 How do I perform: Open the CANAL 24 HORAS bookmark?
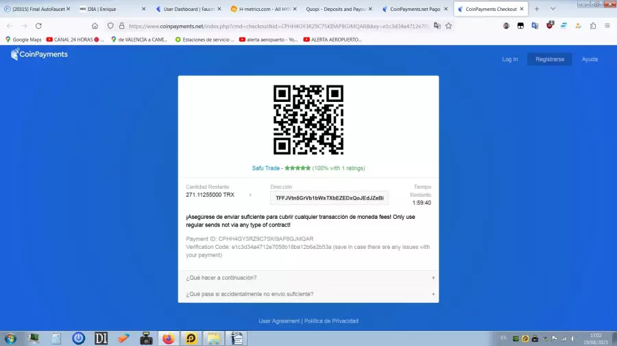75,40
